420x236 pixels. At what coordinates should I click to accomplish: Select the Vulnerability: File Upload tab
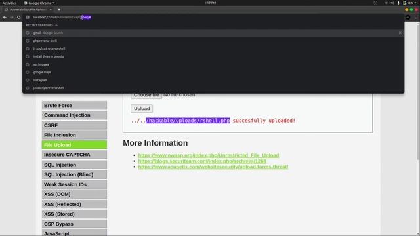point(27,10)
